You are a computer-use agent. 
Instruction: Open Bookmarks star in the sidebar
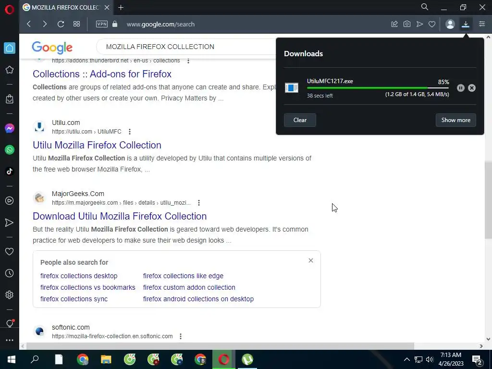[10, 70]
